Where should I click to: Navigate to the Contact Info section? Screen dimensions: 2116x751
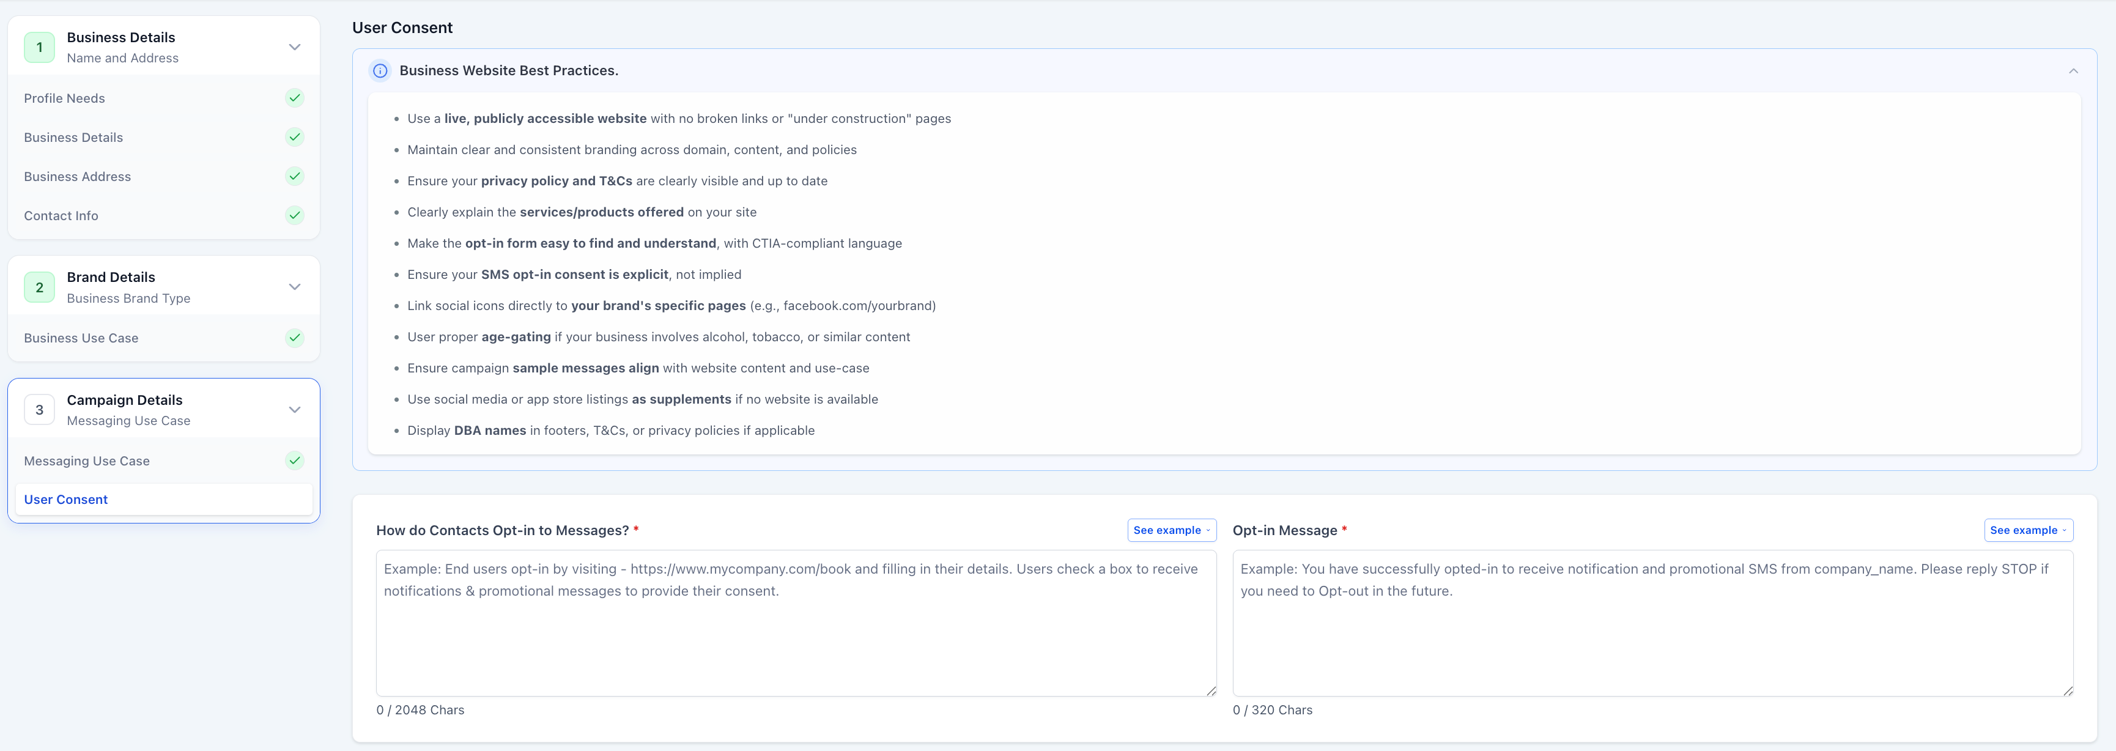click(61, 215)
